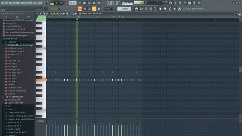Click the microphone one-click recording icon
Screen dimensions: 242x136
[x=180, y=3]
